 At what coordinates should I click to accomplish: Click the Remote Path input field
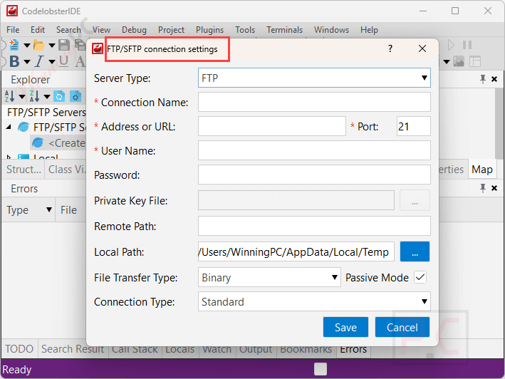point(314,226)
